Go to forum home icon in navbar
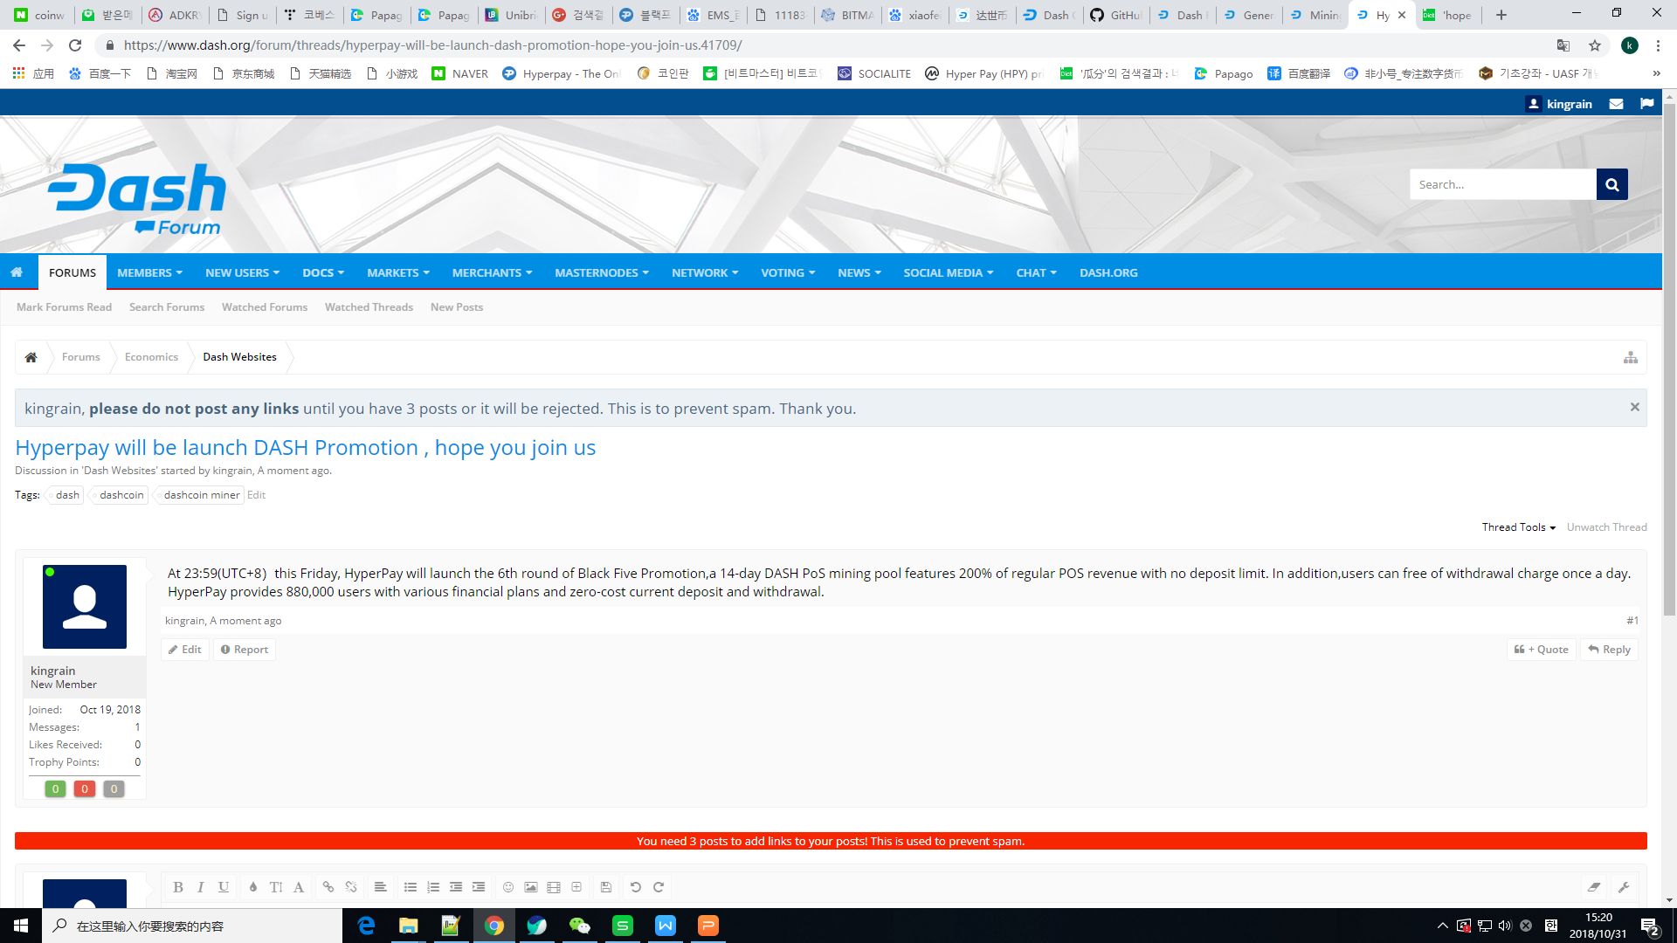The height and width of the screenshot is (943, 1677). tap(17, 272)
